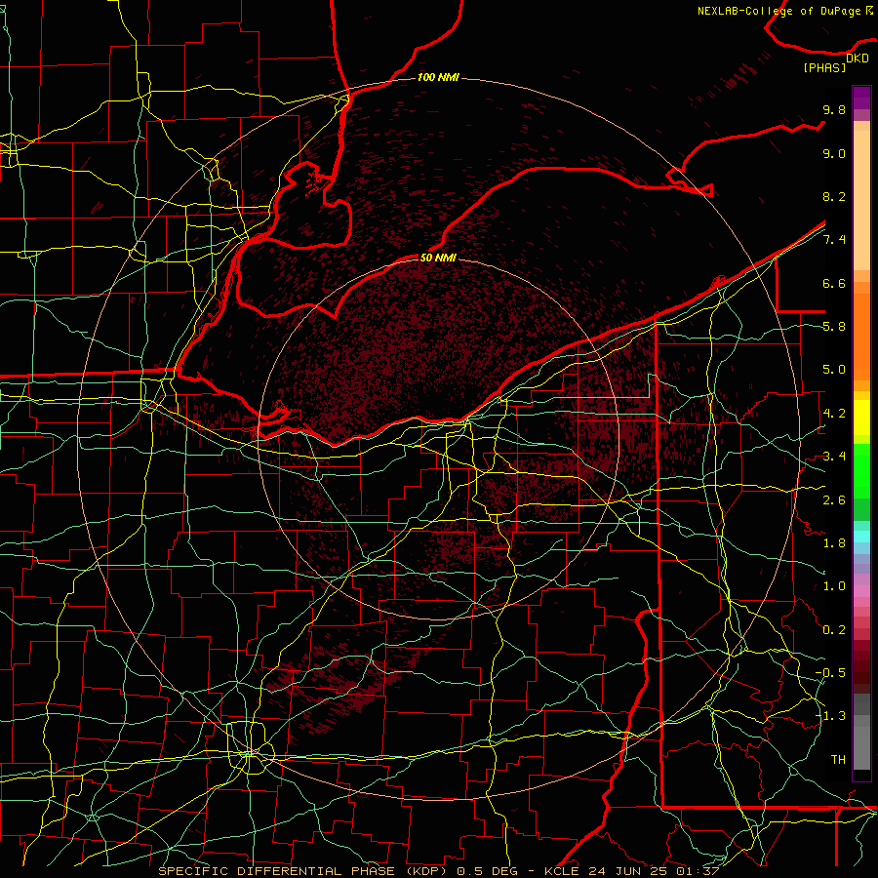The width and height of the screenshot is (878, 878).
Task: Pick the dark maroon band on the color bar
Action: coord(861,666)
